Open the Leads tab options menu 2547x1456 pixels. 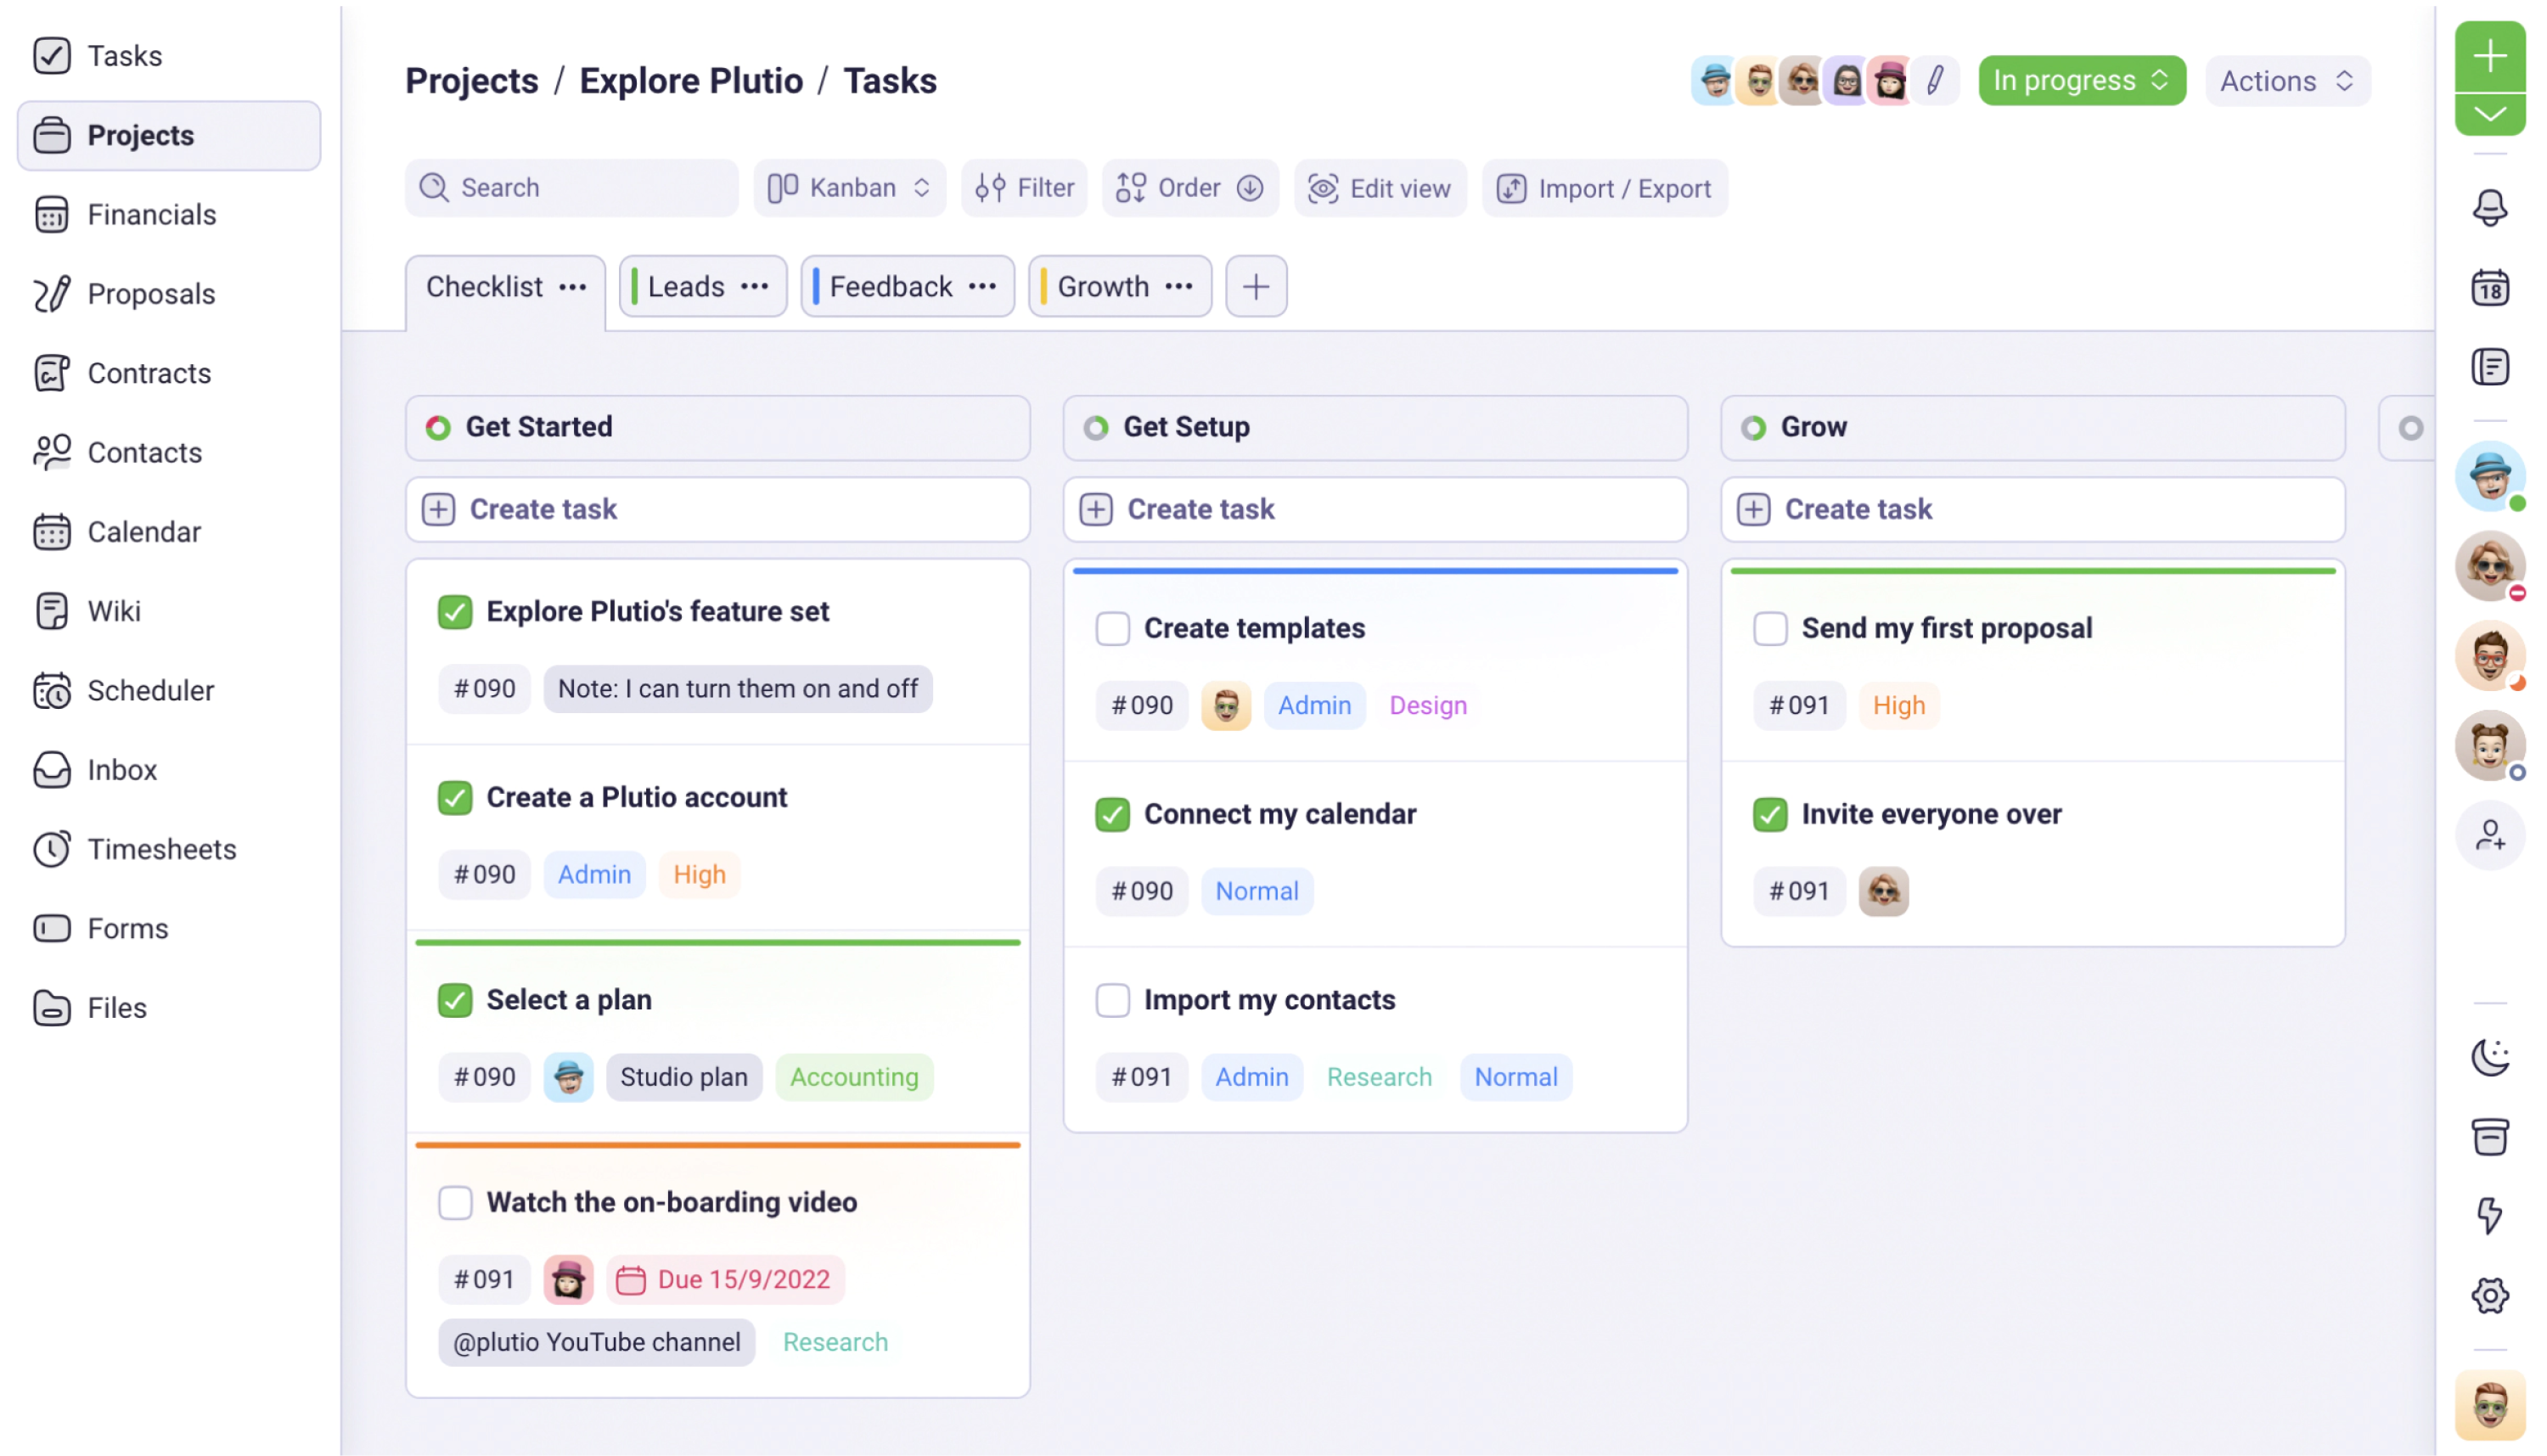coord(754,287)
